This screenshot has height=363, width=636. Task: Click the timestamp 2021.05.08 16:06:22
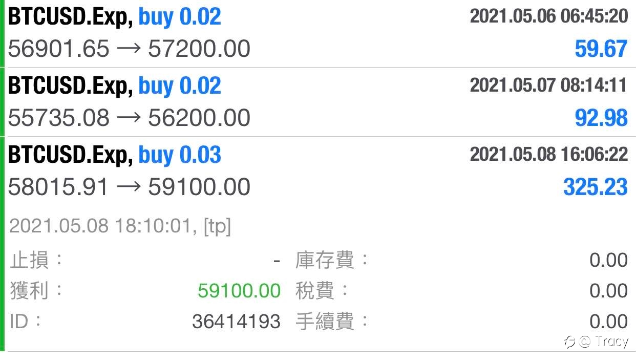(548, 154)
